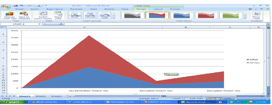272x105 pixels.
Task: Select Page Break Preview button
Action: (x=220, y=99)
